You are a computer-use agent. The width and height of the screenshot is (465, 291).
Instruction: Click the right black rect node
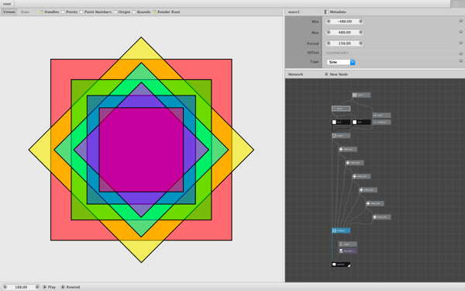click(x=361, y=122)
